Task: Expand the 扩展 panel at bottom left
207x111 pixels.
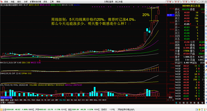Action: coord(3,102)
